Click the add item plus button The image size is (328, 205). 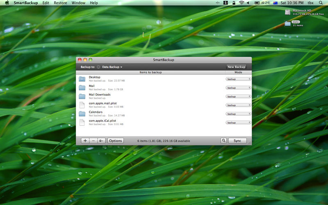pyautogui.click(x=85, y=141)
